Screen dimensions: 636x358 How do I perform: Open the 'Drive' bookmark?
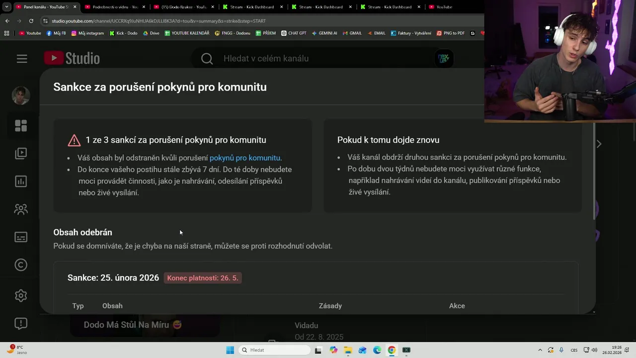151,33
